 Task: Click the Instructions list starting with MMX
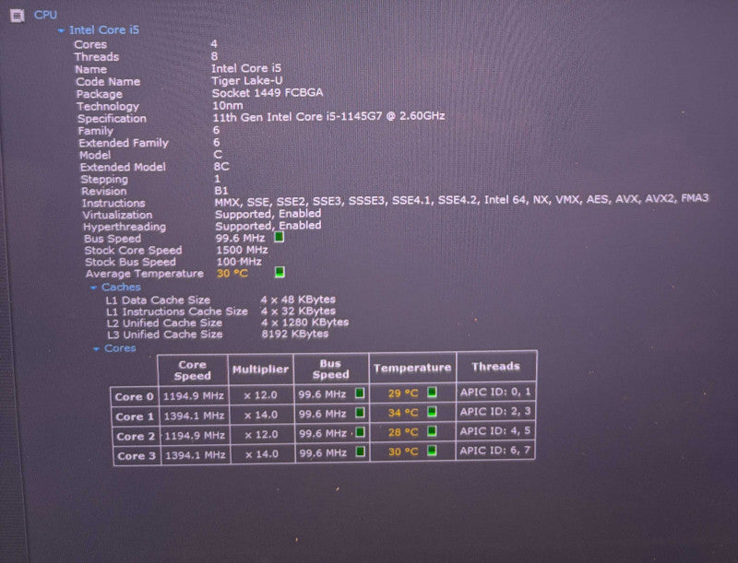pyautogui.click(x=461, y=200)
